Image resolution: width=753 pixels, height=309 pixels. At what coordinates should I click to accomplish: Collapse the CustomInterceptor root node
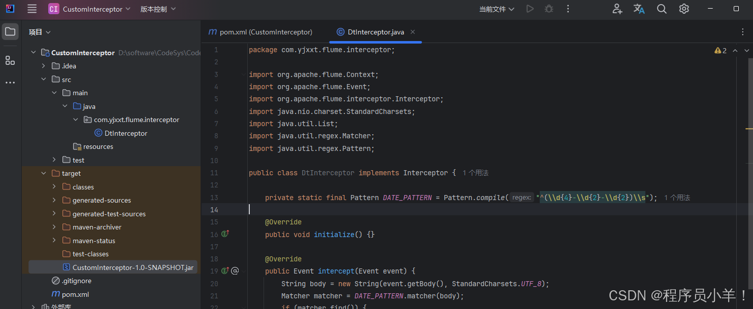(34, 53)
